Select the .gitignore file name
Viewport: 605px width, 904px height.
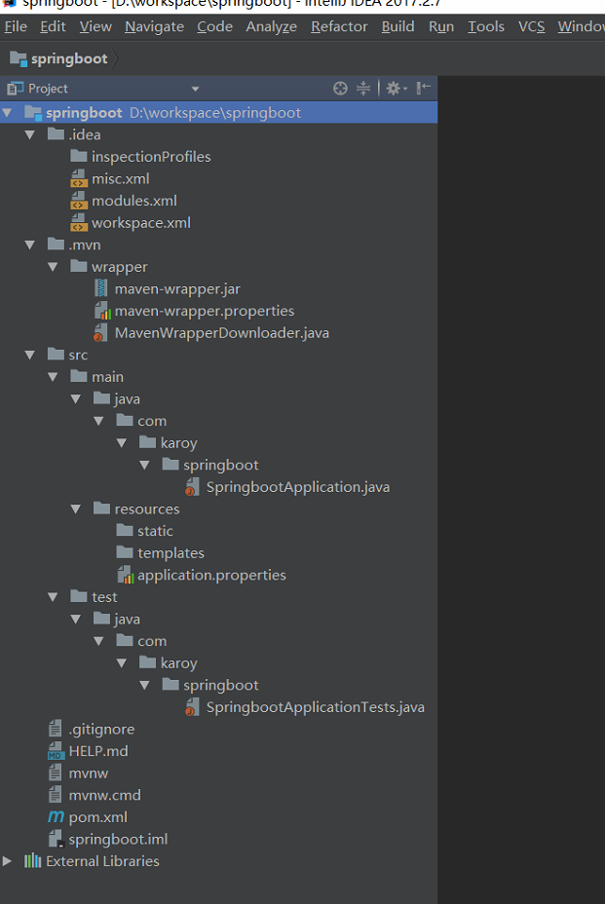101,730
